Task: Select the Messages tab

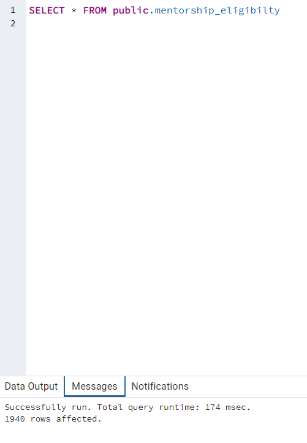Action: point(94,386)
